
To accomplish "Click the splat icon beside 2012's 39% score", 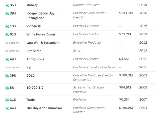I will 7,76.
